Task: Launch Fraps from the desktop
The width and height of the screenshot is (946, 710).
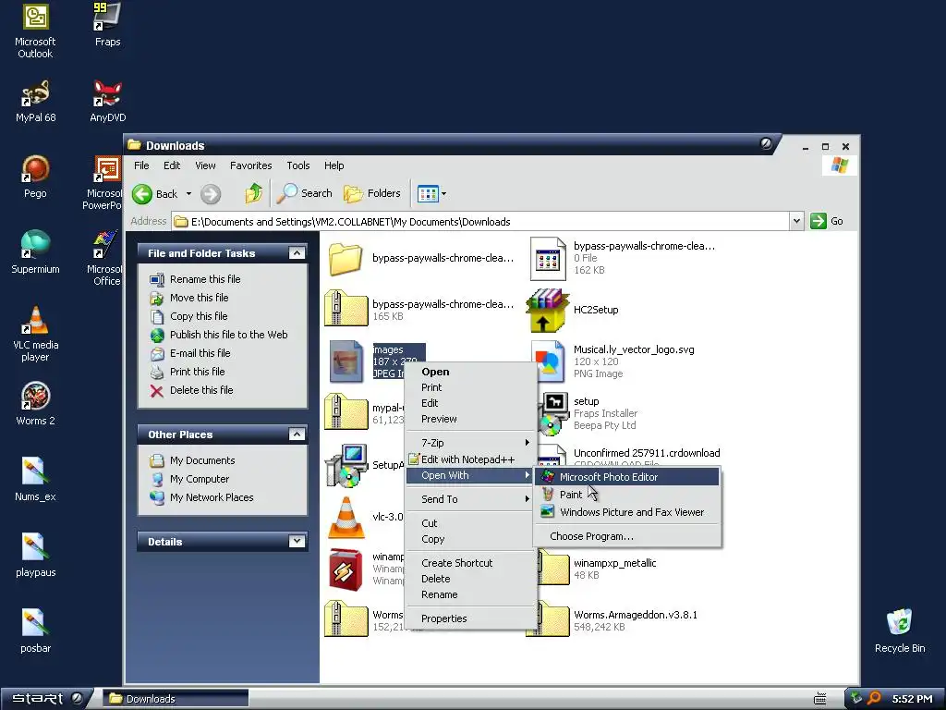Action: click(x=107, y=25)
